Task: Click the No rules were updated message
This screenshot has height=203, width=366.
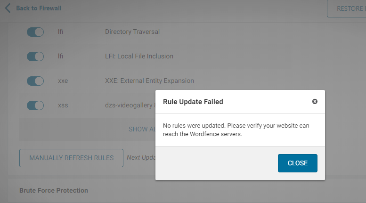Action: tap(236, 130)
